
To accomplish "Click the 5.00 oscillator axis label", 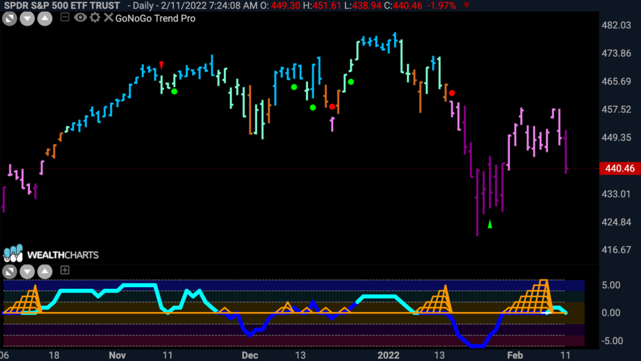I will (611, 285).
